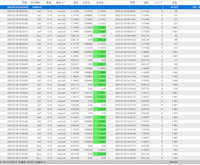This screenshot has width=200, height=165.
Task: Click the close price 1.15931
Action: point(145,150)
